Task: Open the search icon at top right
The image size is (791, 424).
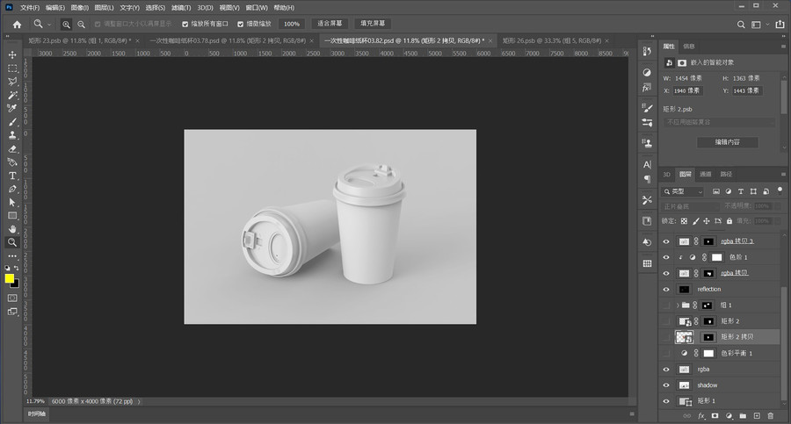Action: click(741, 25)
